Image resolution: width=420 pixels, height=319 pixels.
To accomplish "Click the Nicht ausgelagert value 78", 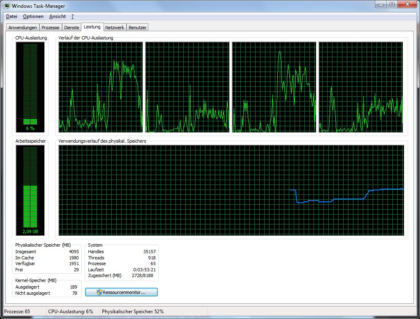I will (75, 293).
